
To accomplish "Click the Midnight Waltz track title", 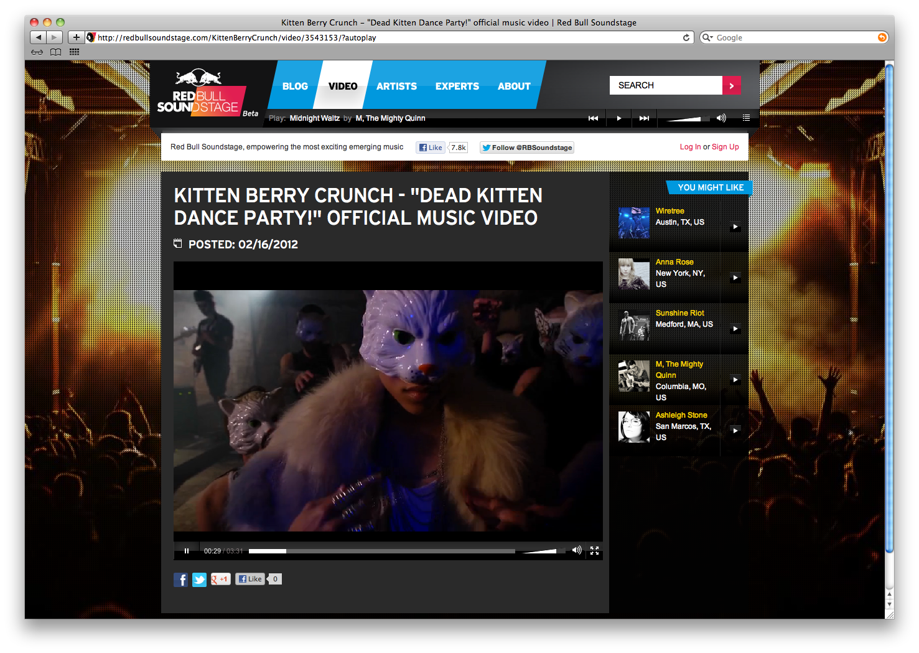I will click(315, 118).
